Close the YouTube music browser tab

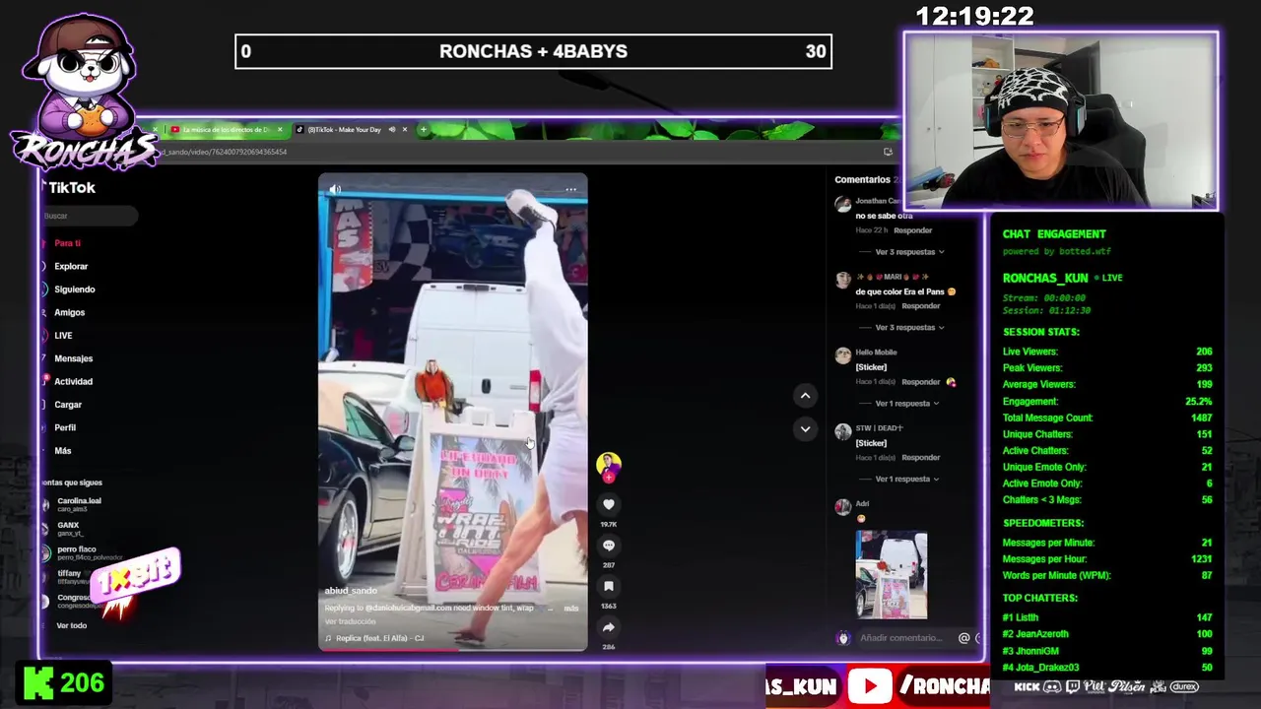click(x=280, y=129)
